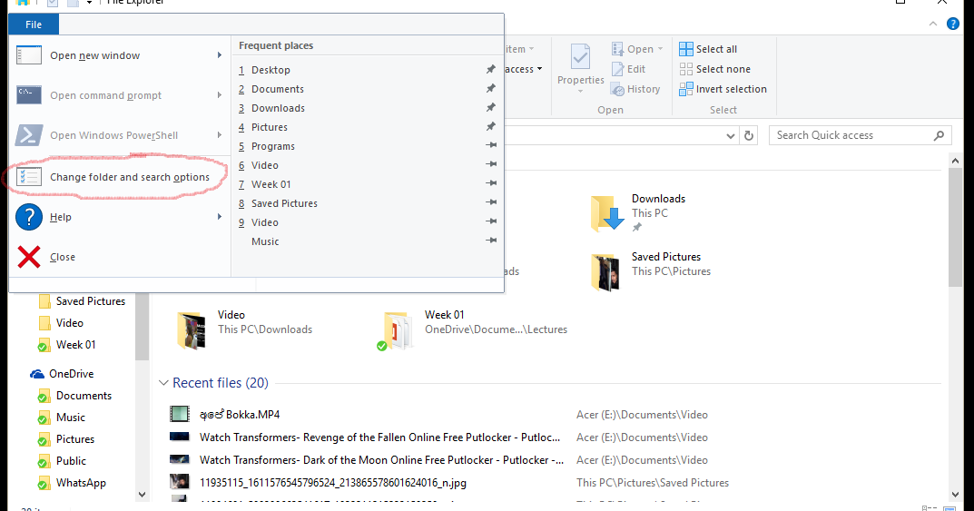Choose Open new window
This screenshot has height=511, width=974.
point(119,55)
